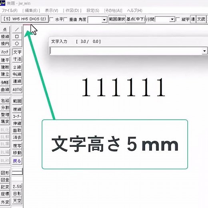208x208 pixels.
Task: Select the 外変 external edit tool
Action: tap(5, 202)
